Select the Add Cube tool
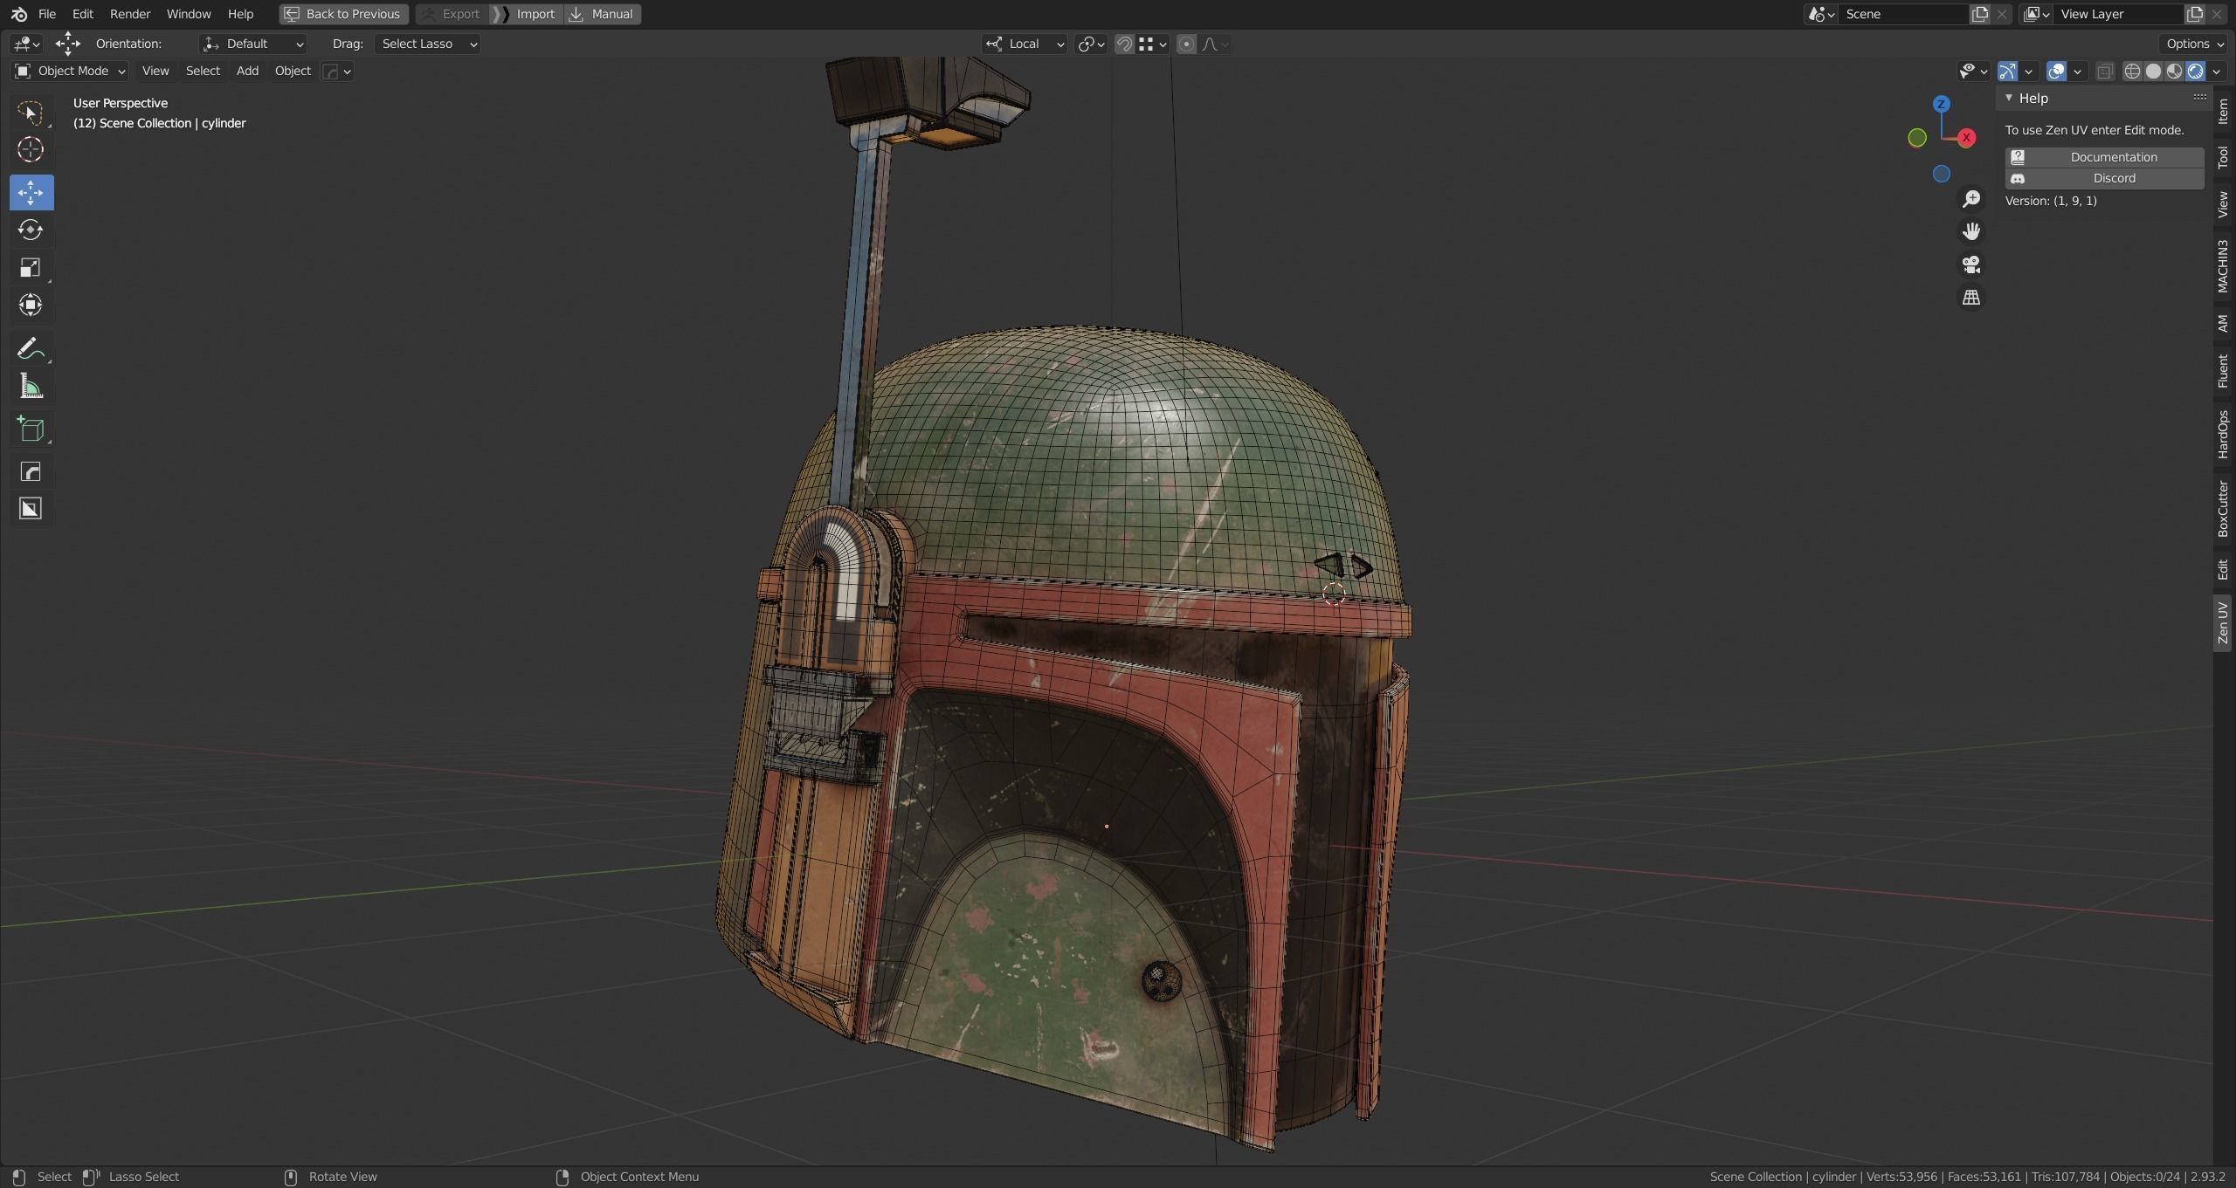The image size is (2236, 1188). pyautogui.click(x=31, y=429)
